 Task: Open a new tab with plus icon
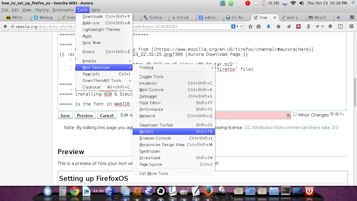point(338,18)
